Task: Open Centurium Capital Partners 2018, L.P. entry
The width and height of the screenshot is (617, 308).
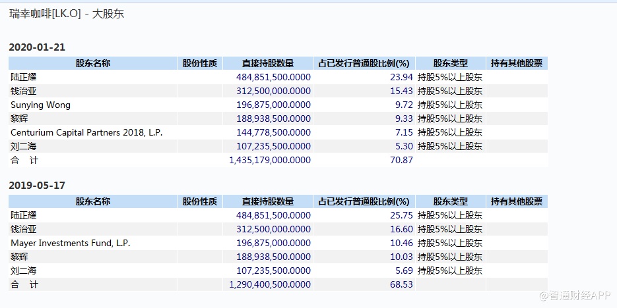Action: pyautogui.click(x=86, y=132)
